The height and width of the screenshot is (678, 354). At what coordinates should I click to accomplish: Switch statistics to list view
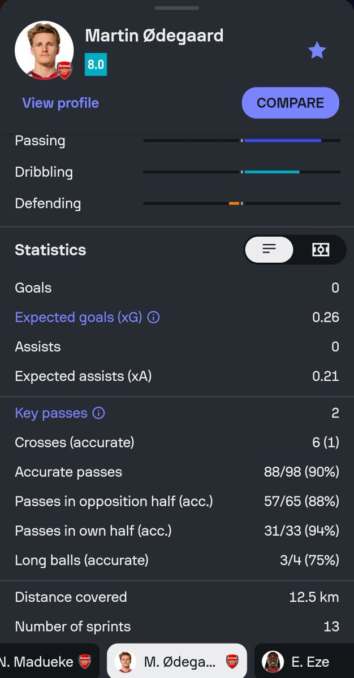(269, 249)
